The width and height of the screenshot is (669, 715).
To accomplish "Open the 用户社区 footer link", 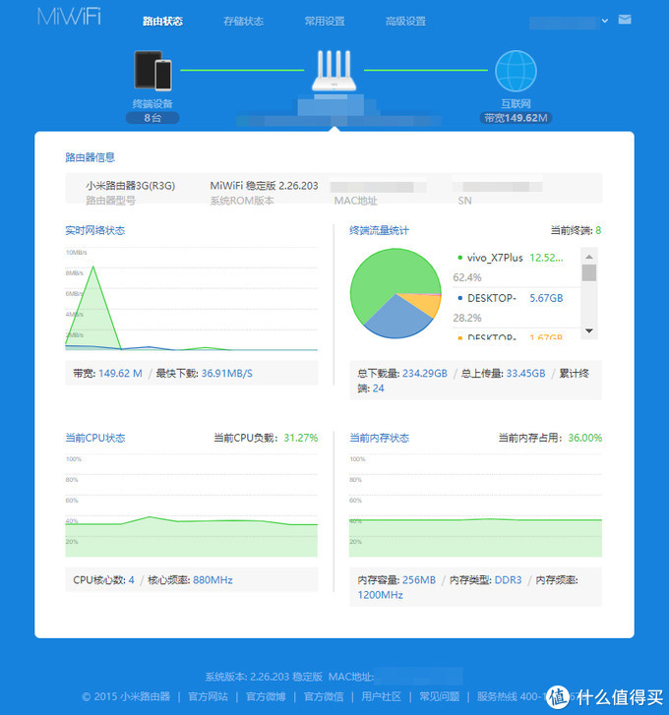I will pos(382,696).
